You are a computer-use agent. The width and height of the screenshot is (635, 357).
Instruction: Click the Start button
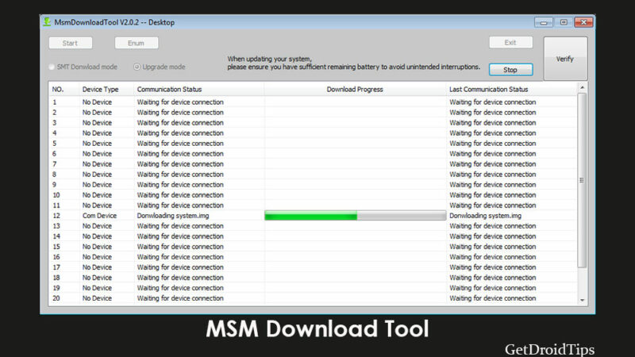tap(71, 43)
